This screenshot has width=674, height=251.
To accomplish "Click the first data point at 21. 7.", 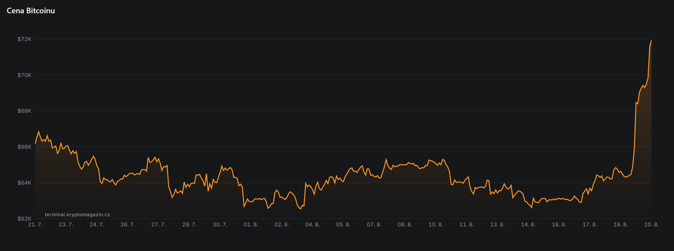I will click(x=35, y=143).
